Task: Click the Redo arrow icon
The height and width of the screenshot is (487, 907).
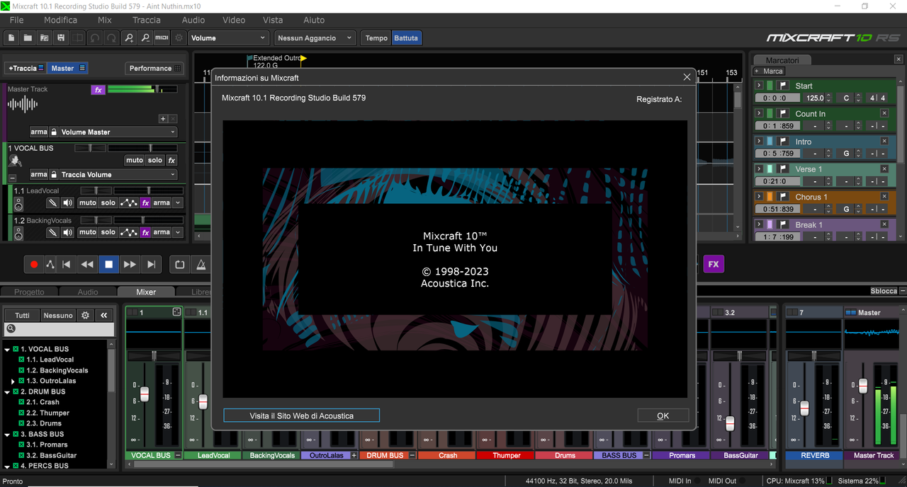Action: tap(111, 38)
